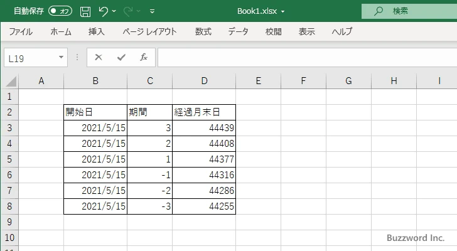This screenshot has width=457, height=251.
Task: Click the 開始日 header cell
Action: pyautogui.click(x=95, y=112)
